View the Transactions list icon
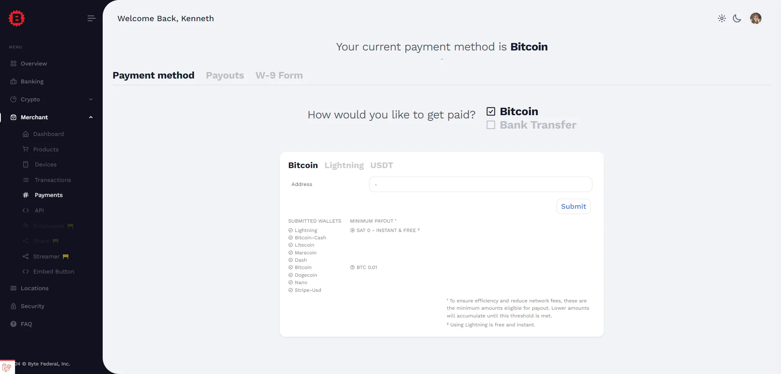Viewport: 781px width, 374px height. click(25, 180)
